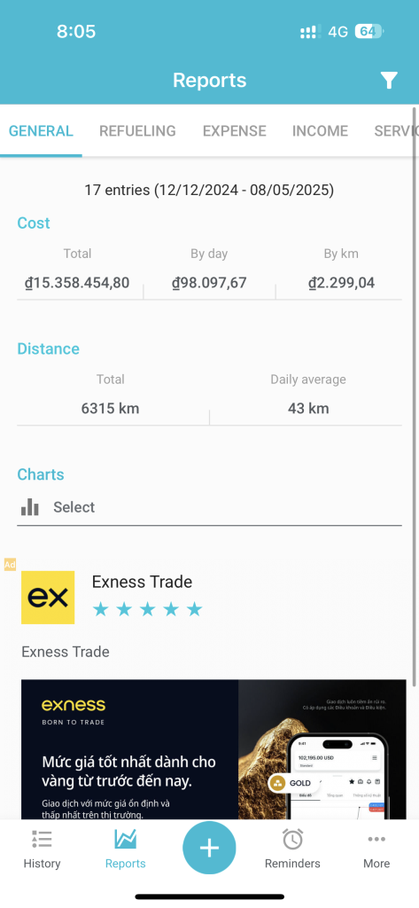Tap the round plus add button
This screenshot has width=419, height=908.
209,848
